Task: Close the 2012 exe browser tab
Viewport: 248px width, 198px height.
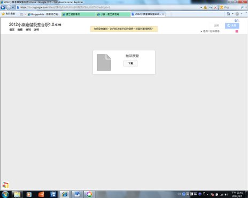Action: click(x=163, y=14)
